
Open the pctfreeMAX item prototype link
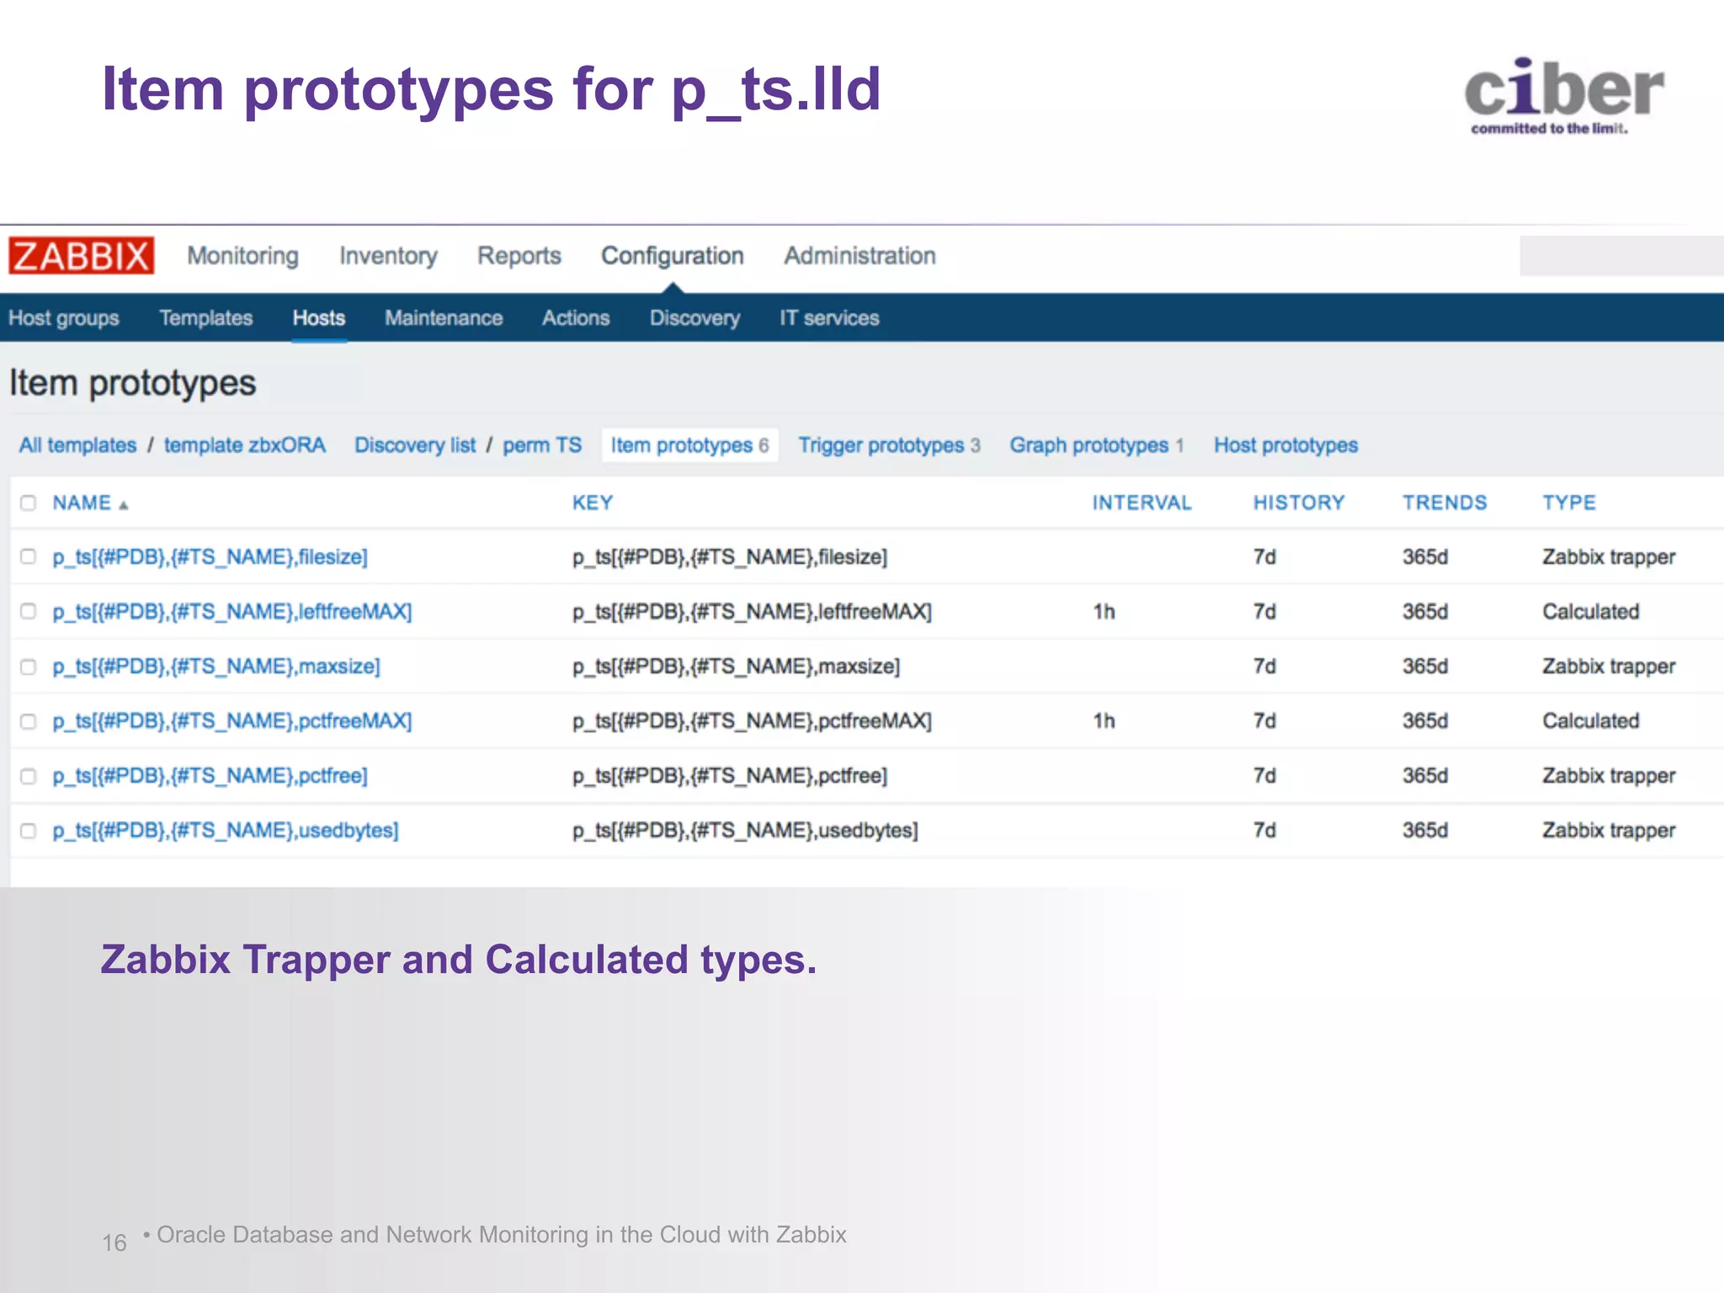[x=231, y=721]
